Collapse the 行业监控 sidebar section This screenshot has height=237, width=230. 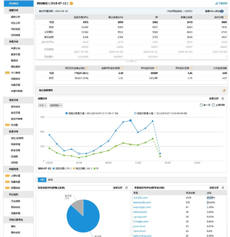coord(18,195)
